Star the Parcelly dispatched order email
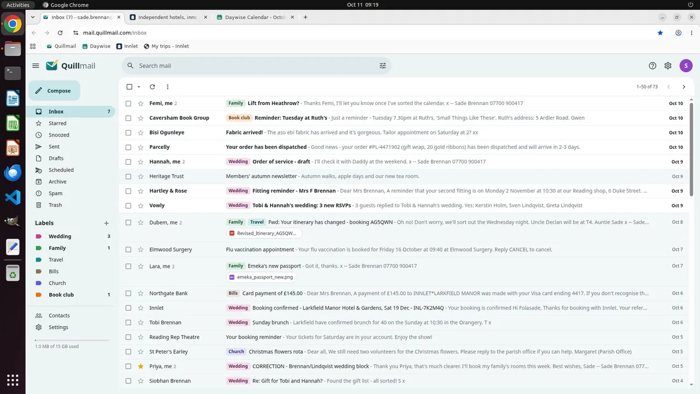This screenshot has height=394, width=700. pyautogui.click(x=141, y=147)
